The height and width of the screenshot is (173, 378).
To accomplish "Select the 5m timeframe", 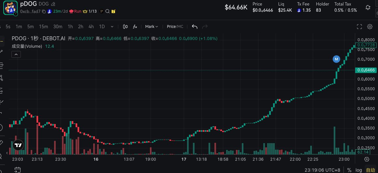I will pyautogui.click(x=30, y=27).
